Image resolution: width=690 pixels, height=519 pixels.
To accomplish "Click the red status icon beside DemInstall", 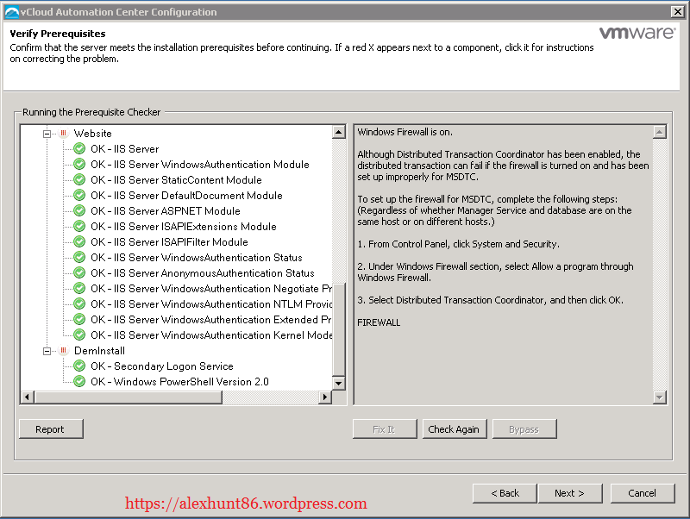I will pos(63,350).
